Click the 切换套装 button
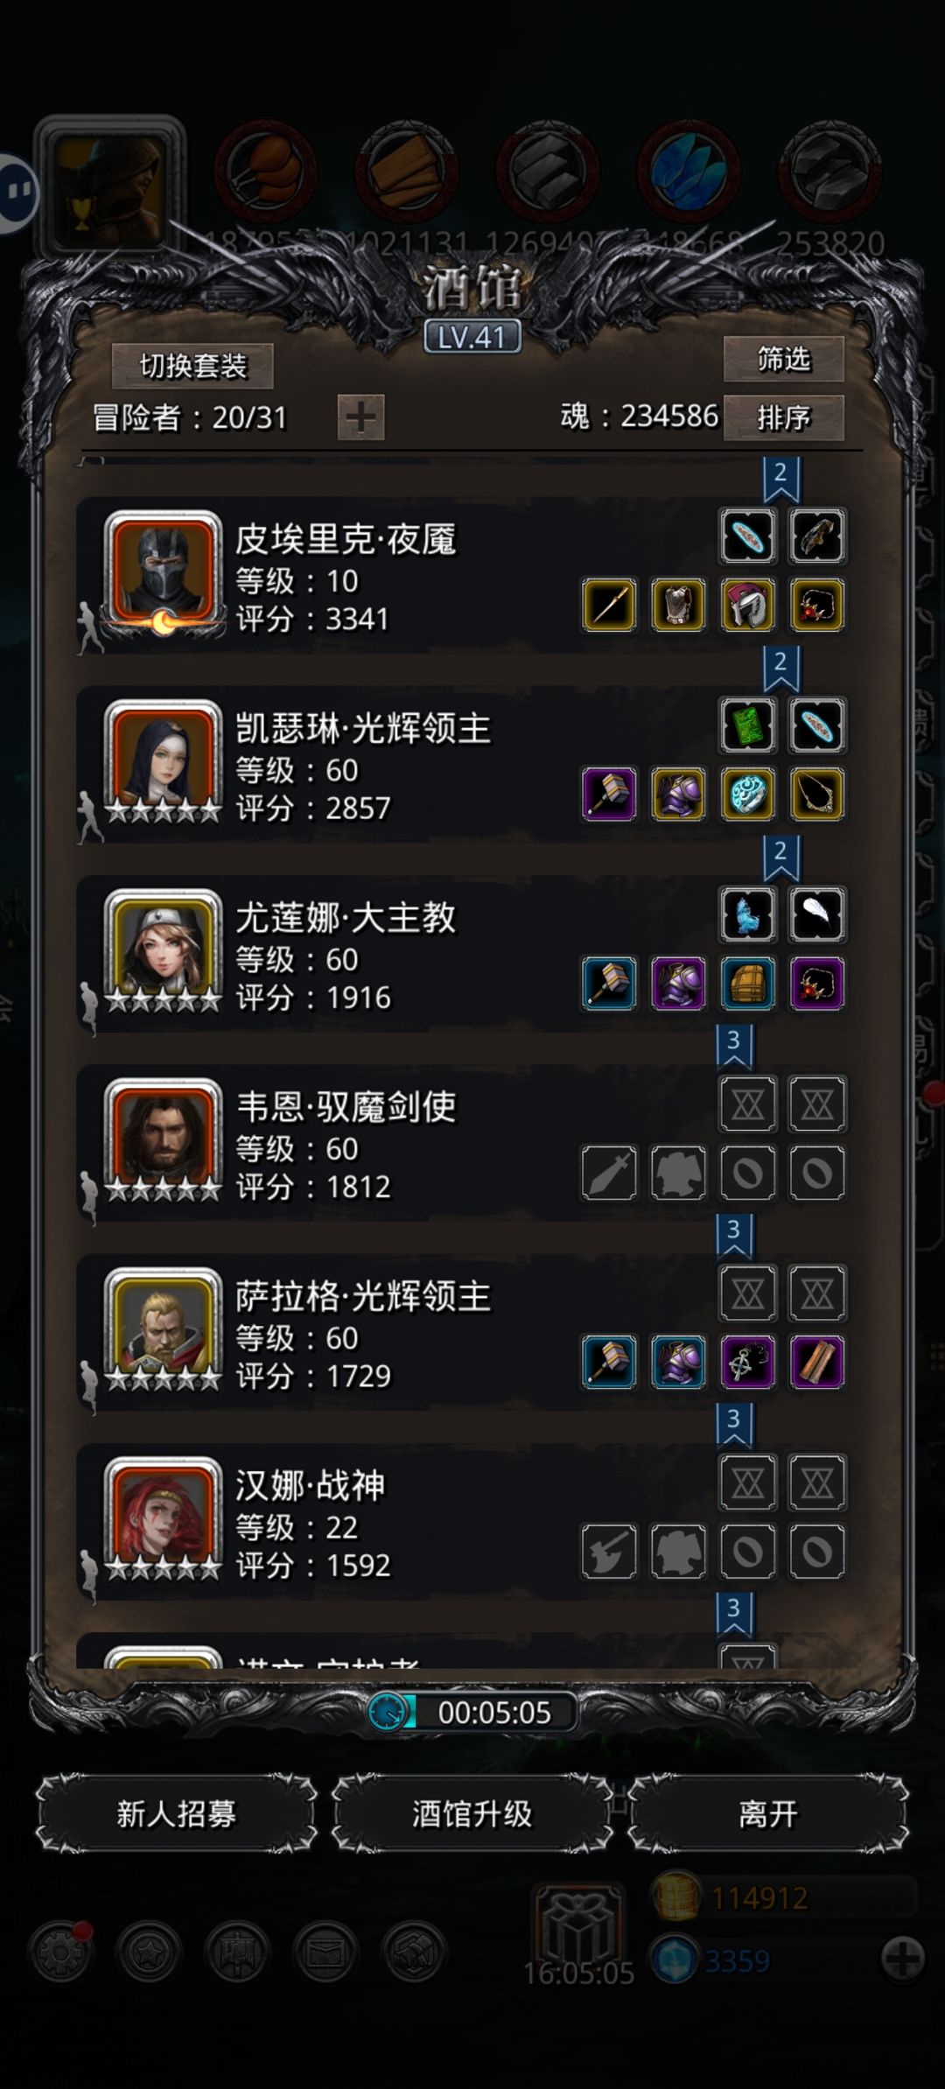 point(192,366)
